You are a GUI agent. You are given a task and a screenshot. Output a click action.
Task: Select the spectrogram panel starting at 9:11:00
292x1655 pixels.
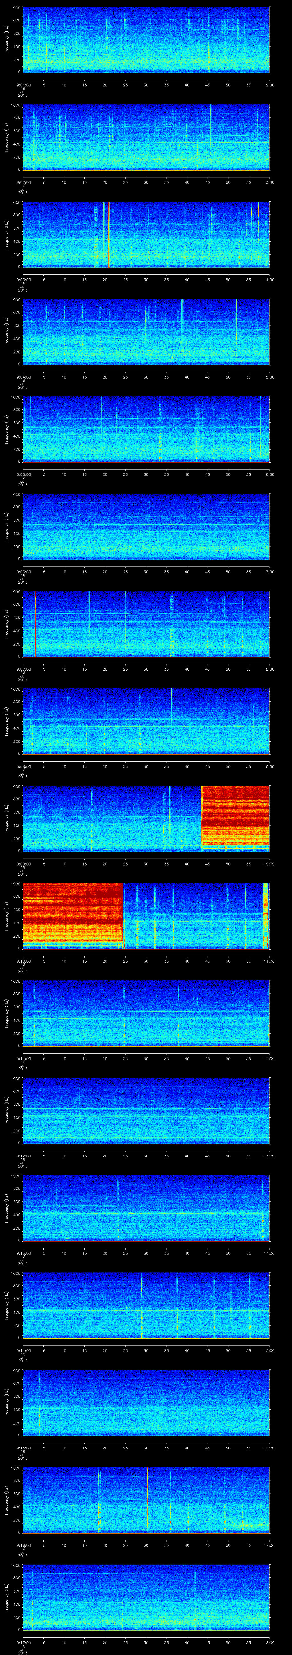click(x=146, y=1013)
